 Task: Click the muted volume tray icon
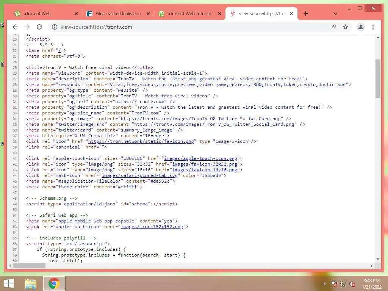[352, 284]
